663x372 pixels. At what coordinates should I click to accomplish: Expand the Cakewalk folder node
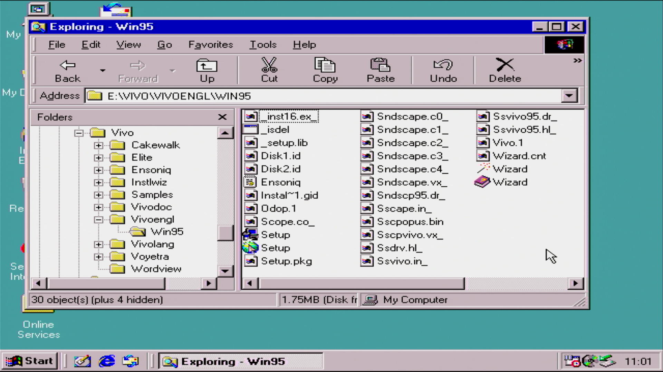coord(98,145)
